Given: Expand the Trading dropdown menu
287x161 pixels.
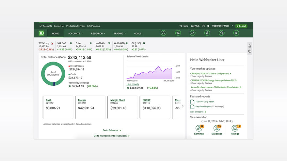Looking at the screenshot, I should click(x=120, y=34).
